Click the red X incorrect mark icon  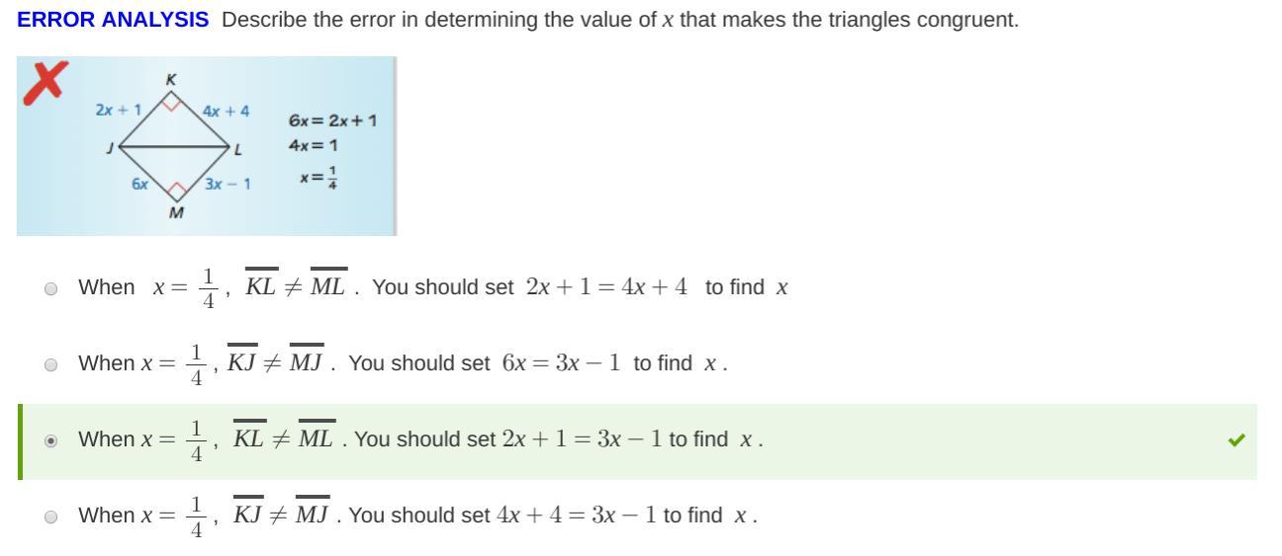pos(46,81)
